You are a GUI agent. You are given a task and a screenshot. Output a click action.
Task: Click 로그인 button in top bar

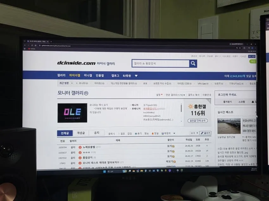pos(252,56)
